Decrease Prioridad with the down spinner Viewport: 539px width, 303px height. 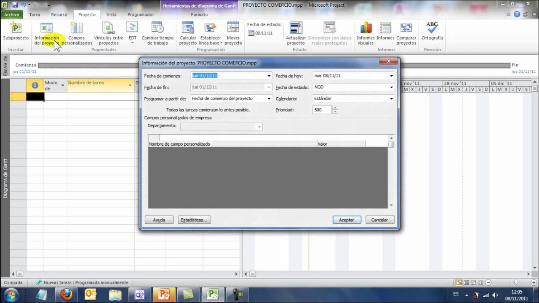click(335, 112)
